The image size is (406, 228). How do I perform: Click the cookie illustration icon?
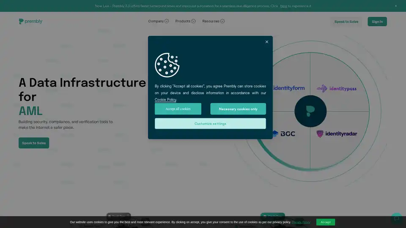[167, 65]
